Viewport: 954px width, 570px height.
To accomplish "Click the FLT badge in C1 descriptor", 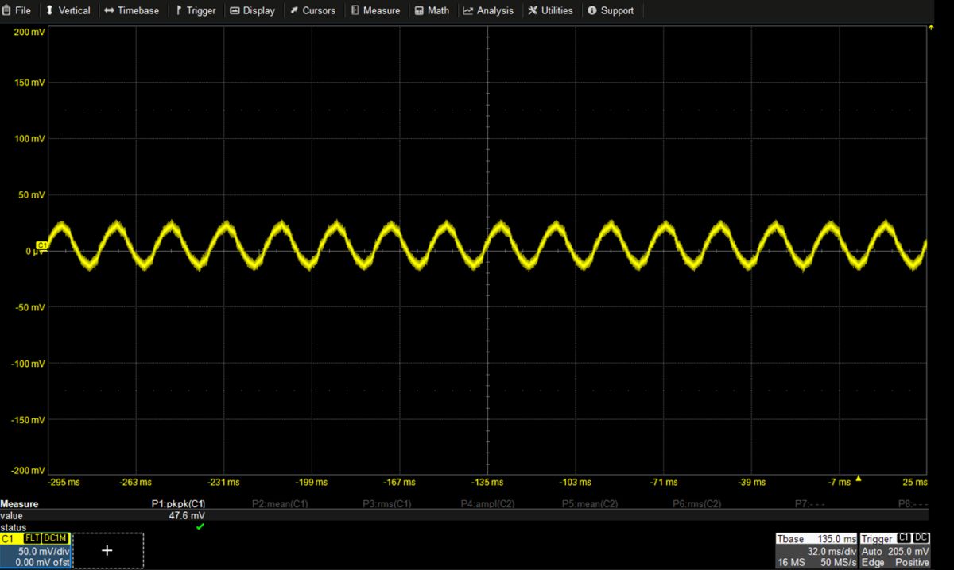I will pos(33,538).
